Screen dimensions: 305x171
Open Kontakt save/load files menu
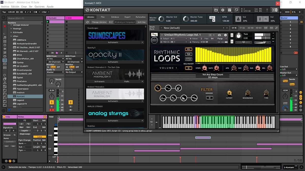click(216, 10)
